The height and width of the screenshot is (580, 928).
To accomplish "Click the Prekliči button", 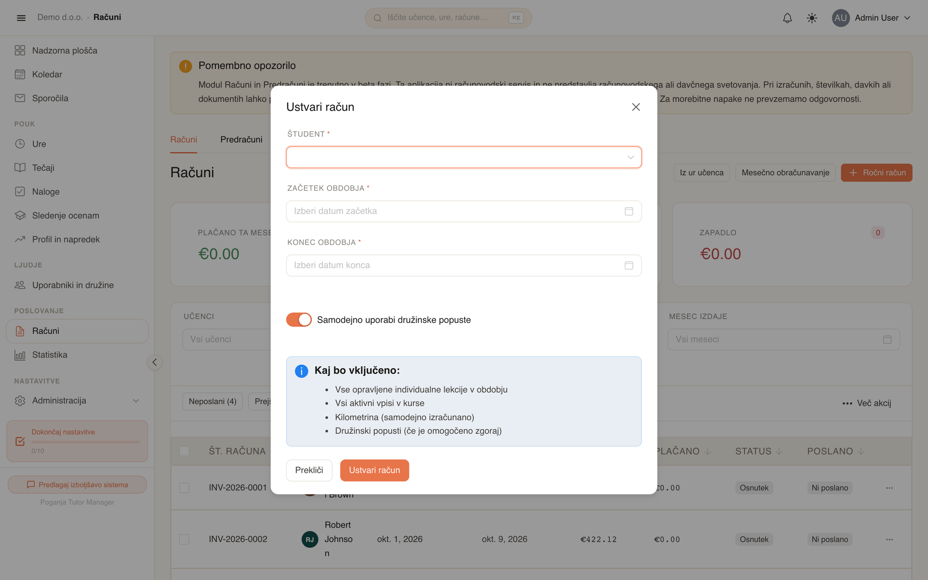I will pos(309,470).
